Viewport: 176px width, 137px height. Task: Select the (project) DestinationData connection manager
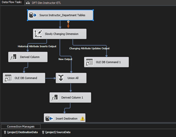click(x=21, y=132)
